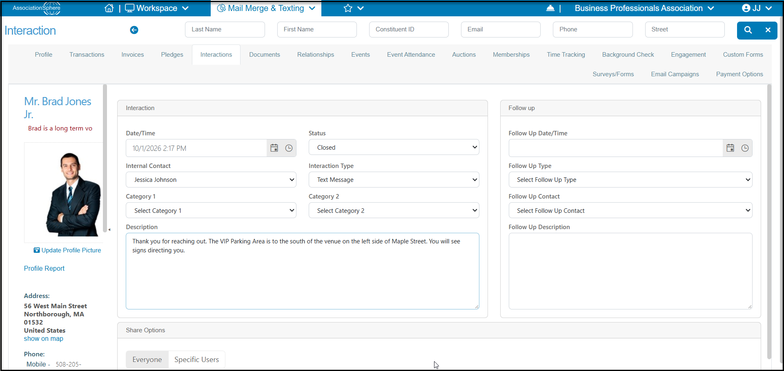
Task: Click the blue back arrow icon
Action: coord(134,30)
